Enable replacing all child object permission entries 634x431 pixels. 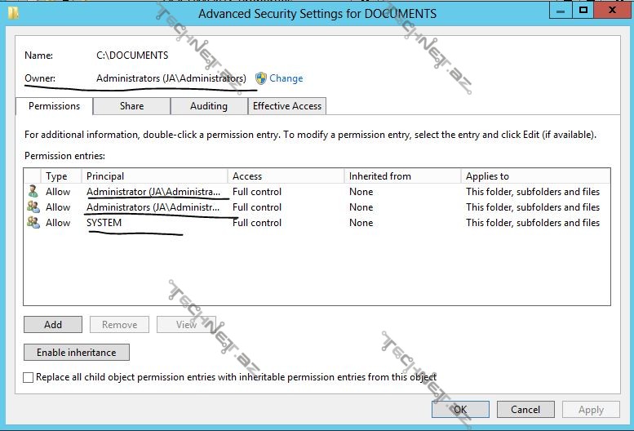tap(29, 377)
